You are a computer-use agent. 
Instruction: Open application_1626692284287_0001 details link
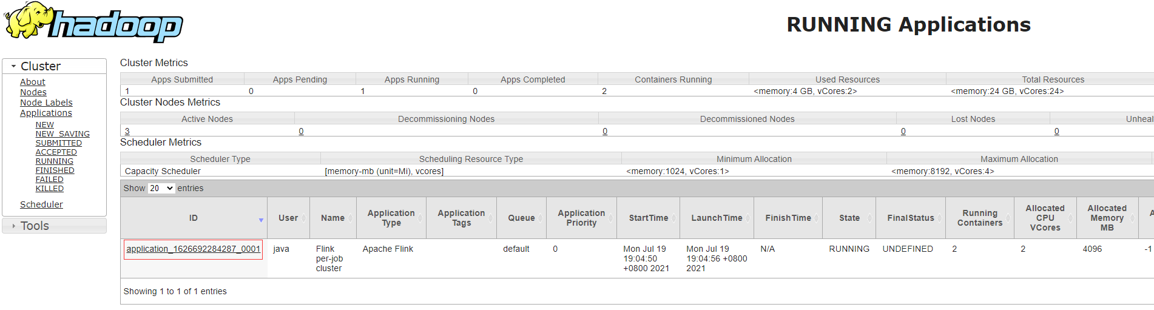[193, 249]
